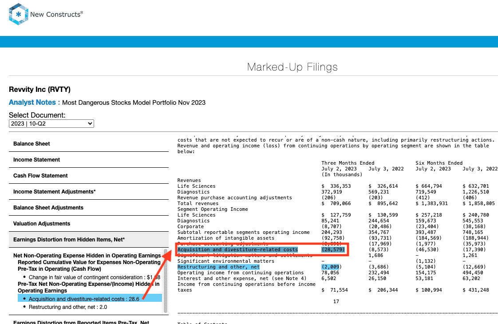Click the 78,056 operating income value

[x=330, y=273]
